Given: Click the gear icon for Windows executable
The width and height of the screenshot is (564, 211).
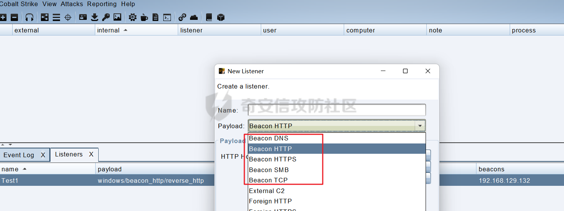Looking at the screenshot, I should [x=132, y=17].
